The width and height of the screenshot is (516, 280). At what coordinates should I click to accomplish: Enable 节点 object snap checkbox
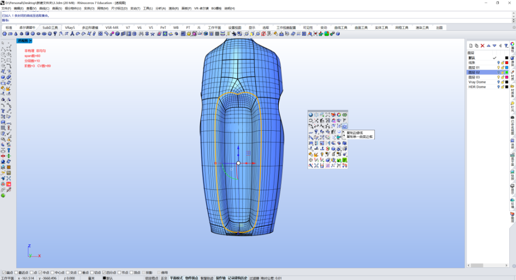pos(120,273)
